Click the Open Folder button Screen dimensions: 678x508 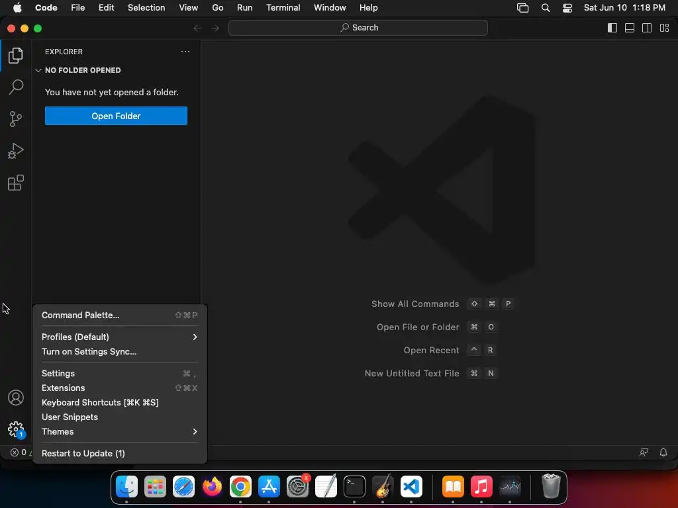(x=116, y=116)
